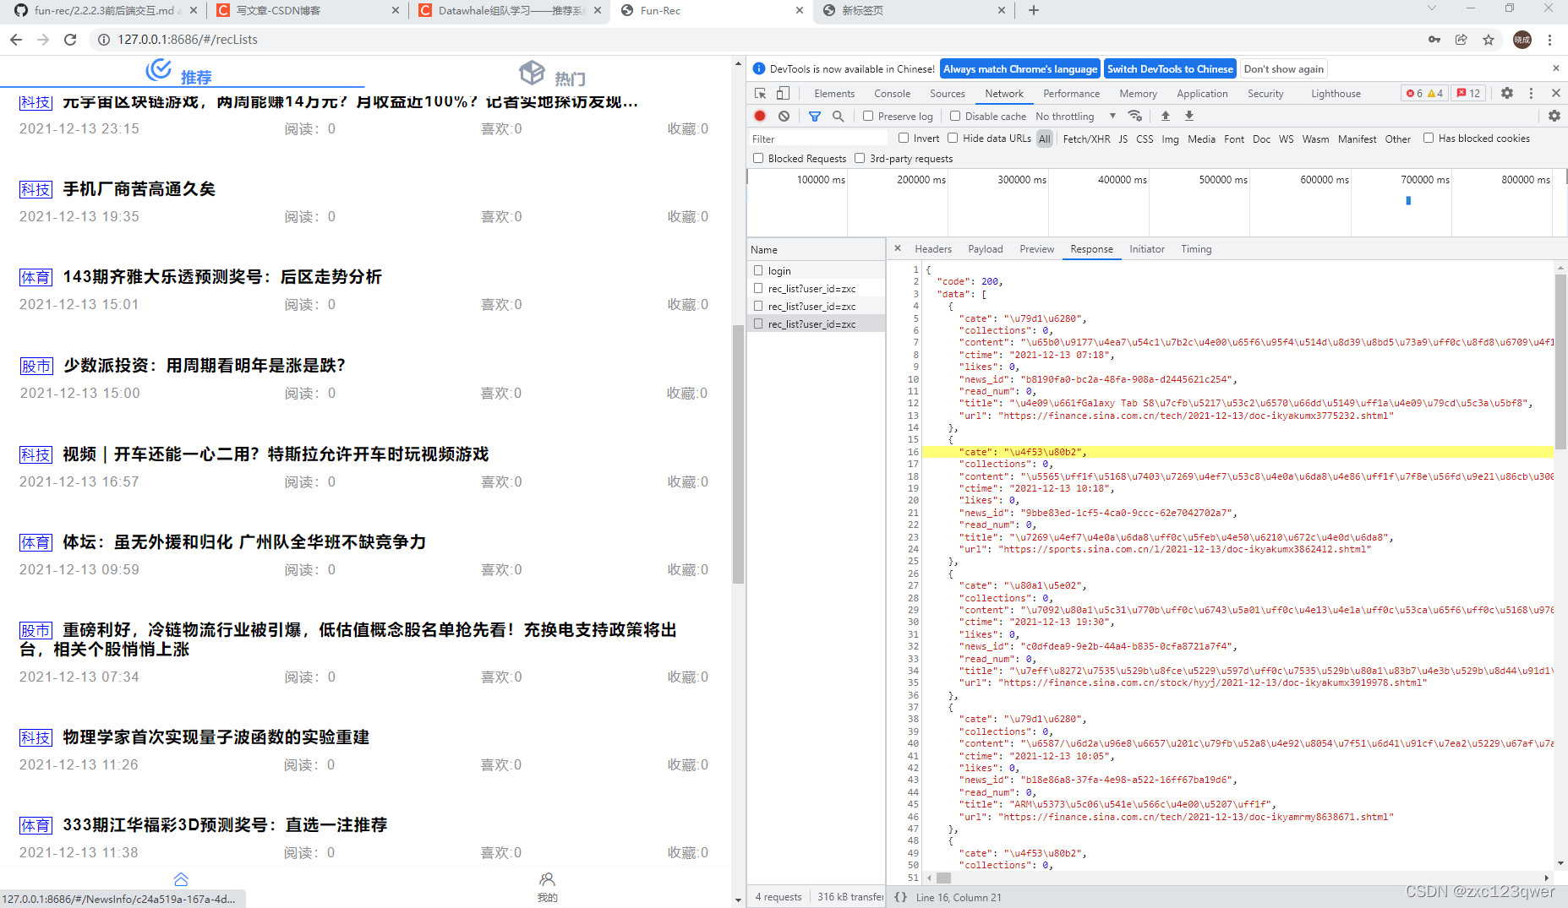Open the new tab button
Image resolution: width=1568 pixels, height=908 pixels.
click(1033, 10)
